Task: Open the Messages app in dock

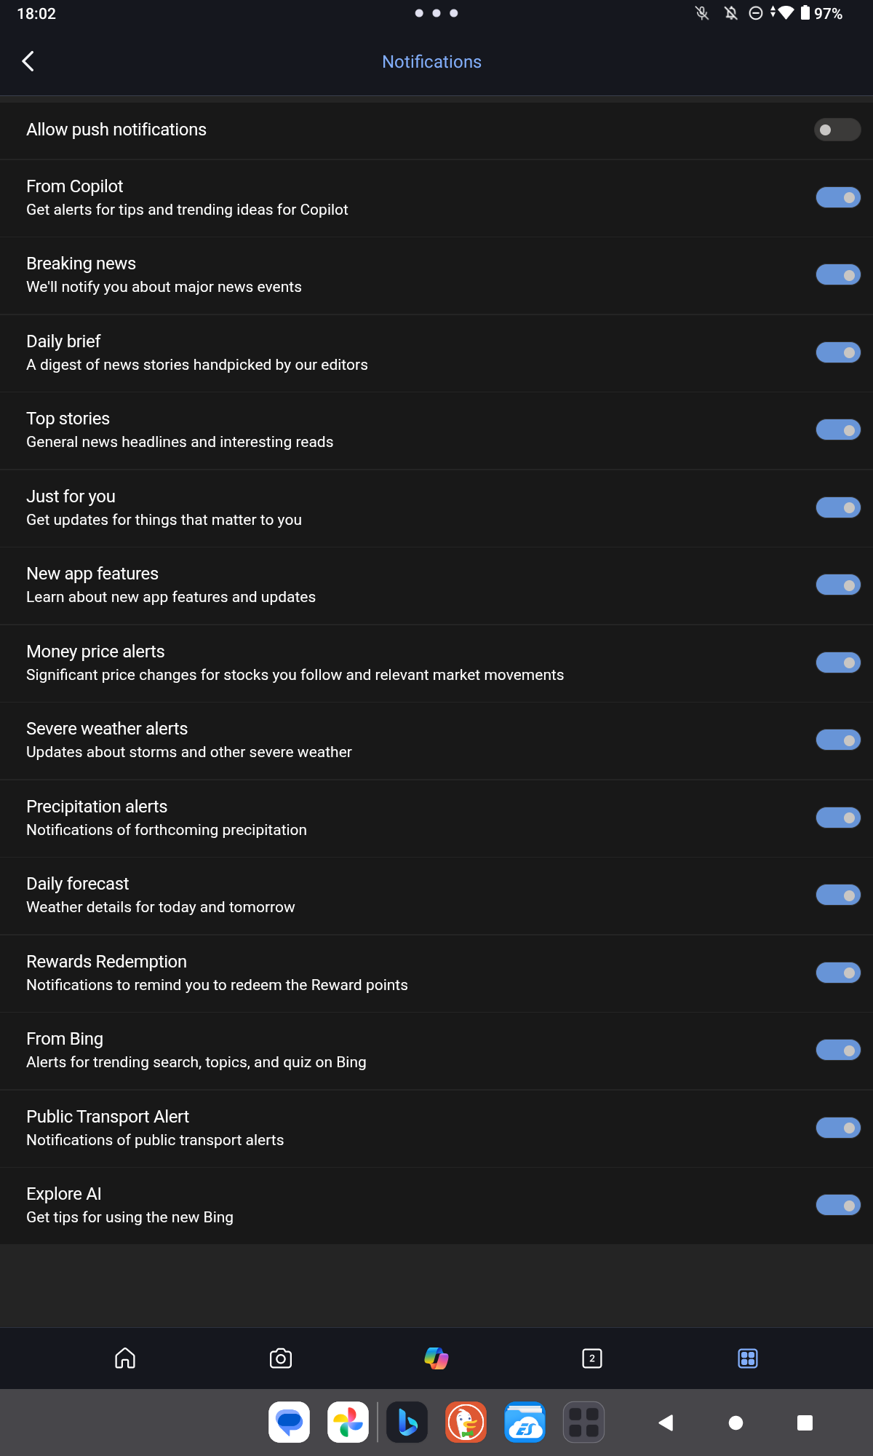Action: click(289, 1422)
